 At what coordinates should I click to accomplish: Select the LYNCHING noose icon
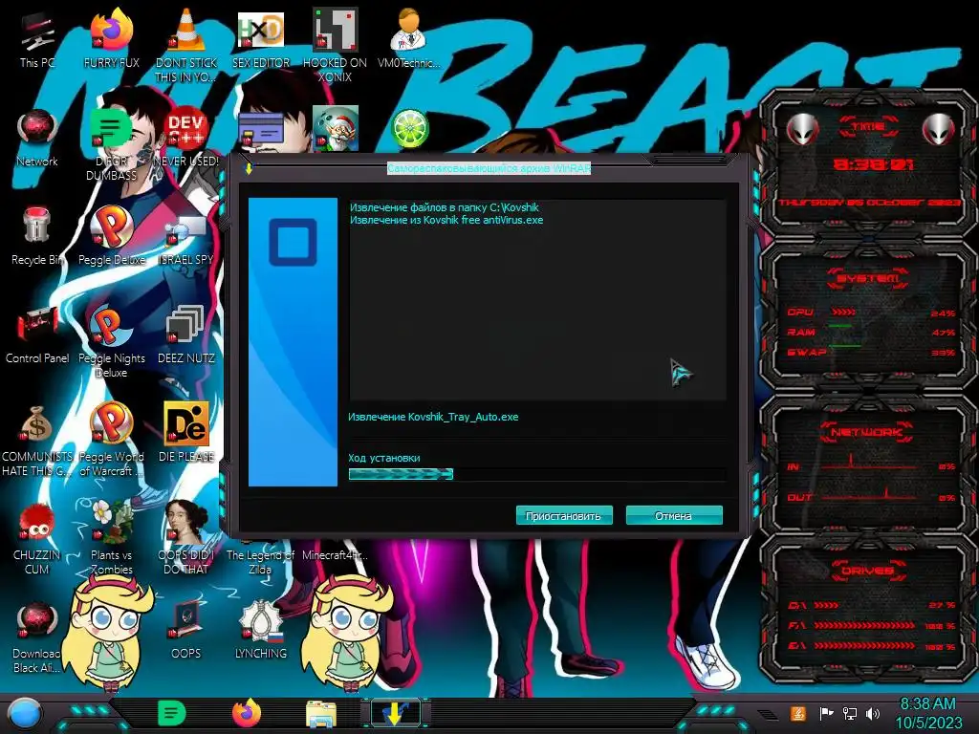[x=261, y=631]
